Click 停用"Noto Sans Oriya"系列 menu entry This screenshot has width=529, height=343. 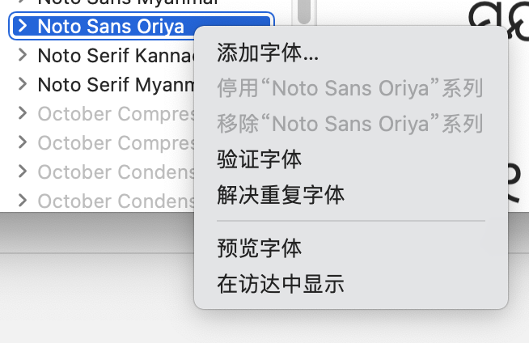[x=349, y=89]
